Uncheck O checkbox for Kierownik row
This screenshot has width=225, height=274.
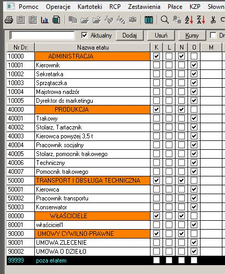pyautogui.click(x=194, y=65)
